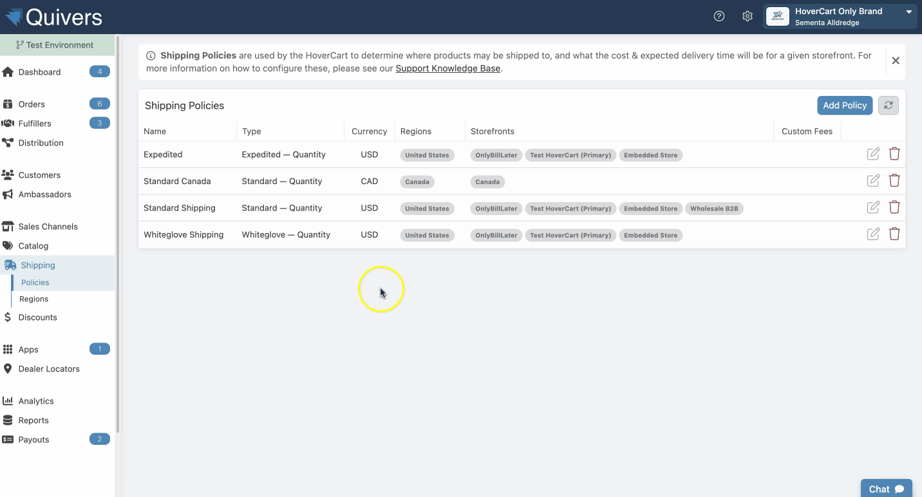Click the Distribution icon in sidebar
Image resolution: width=922 pixels, height=497 pixels.
point(8,142)
